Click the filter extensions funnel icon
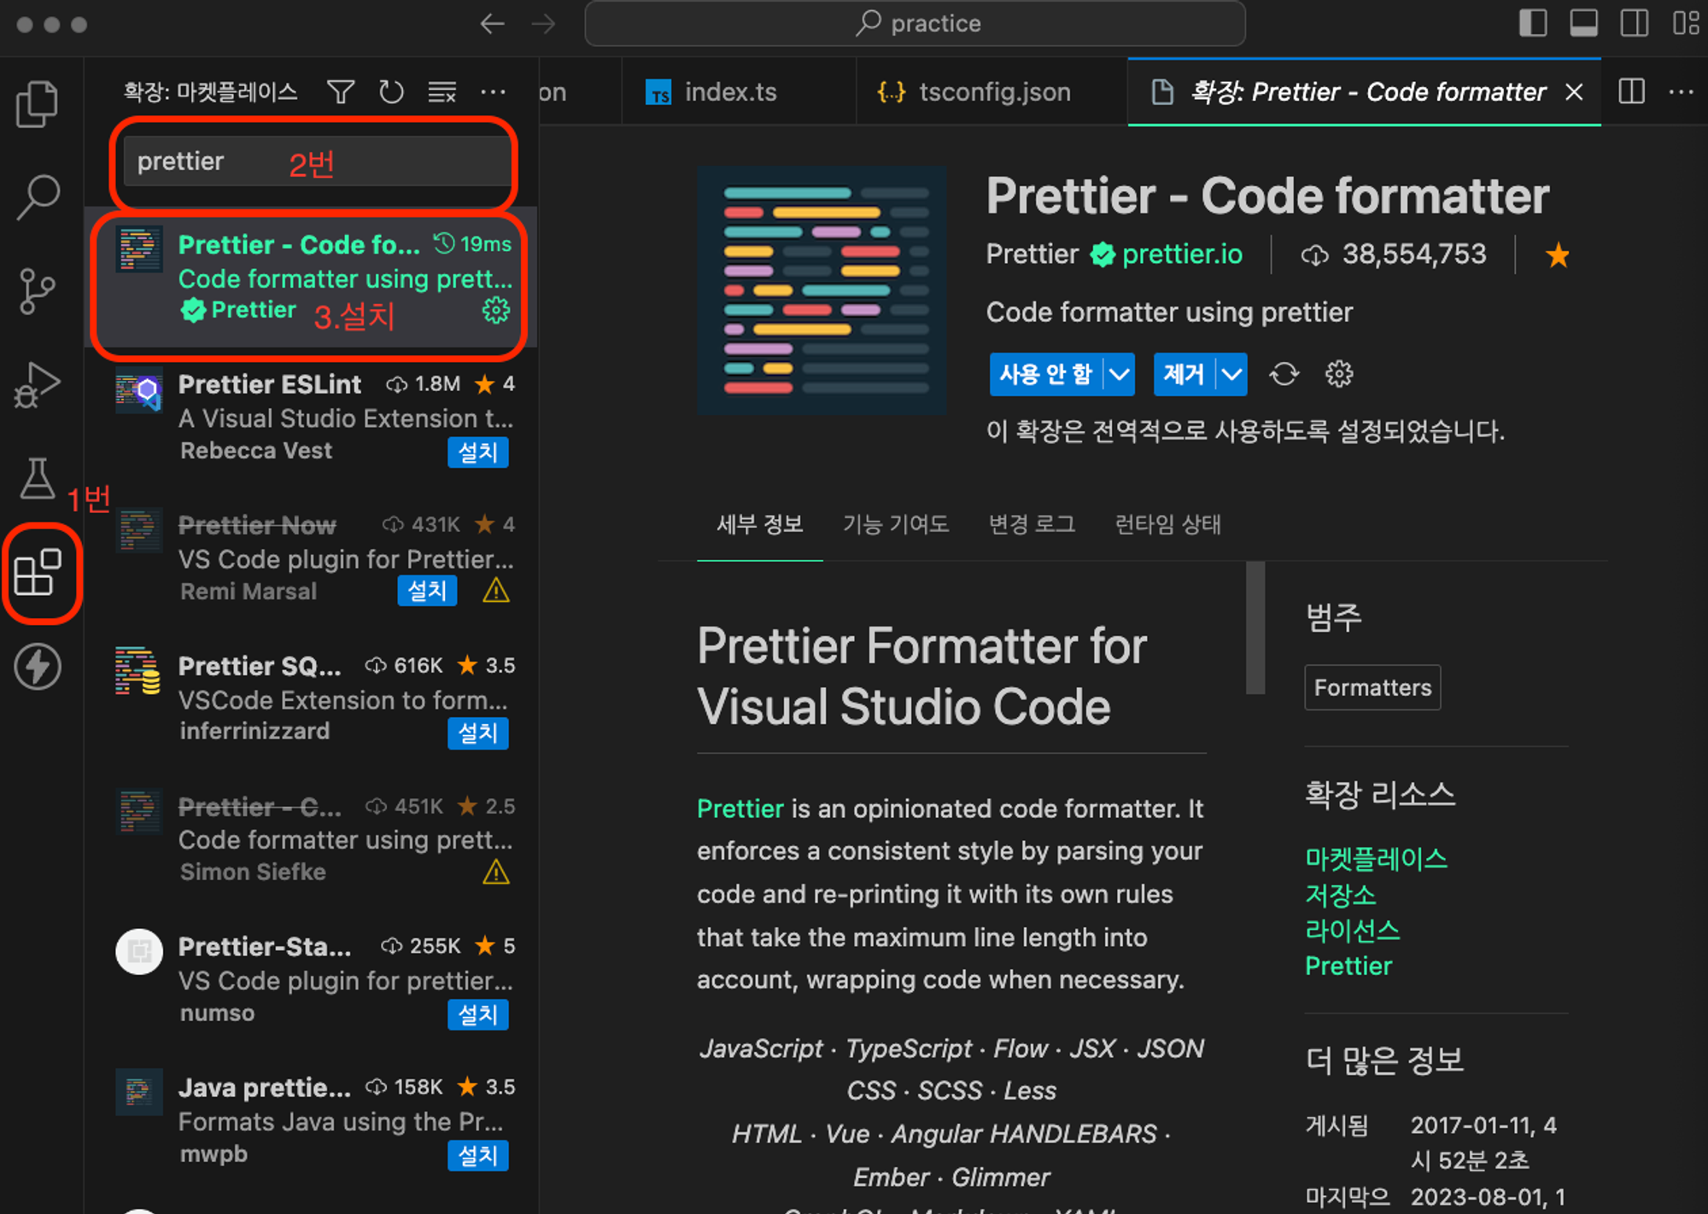This screenshot has height=1214, width=1708. tap(341, 91)
